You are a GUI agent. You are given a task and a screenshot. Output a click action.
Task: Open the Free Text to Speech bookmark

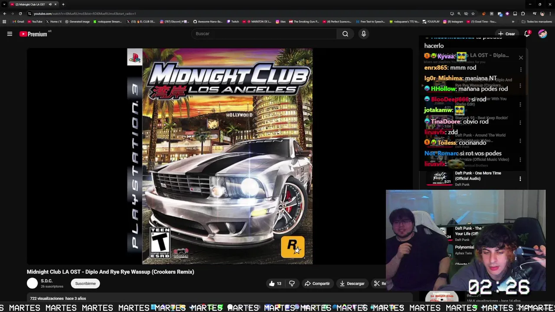click(370, 22)
